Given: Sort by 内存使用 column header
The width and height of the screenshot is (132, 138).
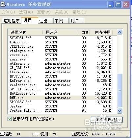Looking at the screenshot, I should (101, 33).
